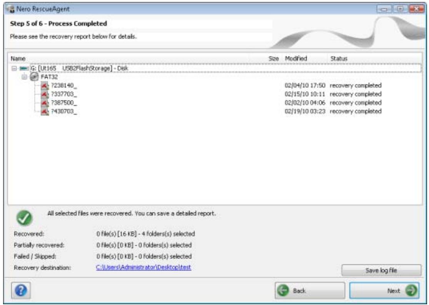Select the FAT32 tree entry
Image resolution: width=429 pixels, height=305 pixels.
[49, 77]
